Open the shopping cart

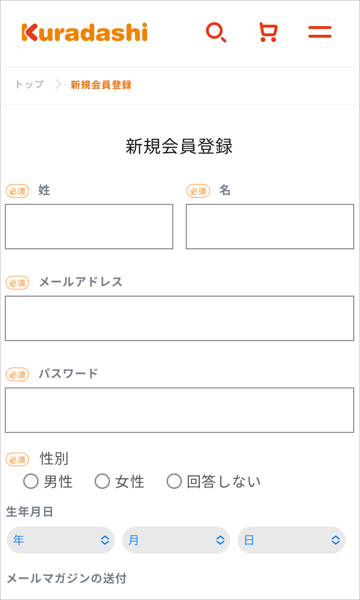[x=268, y=32]
